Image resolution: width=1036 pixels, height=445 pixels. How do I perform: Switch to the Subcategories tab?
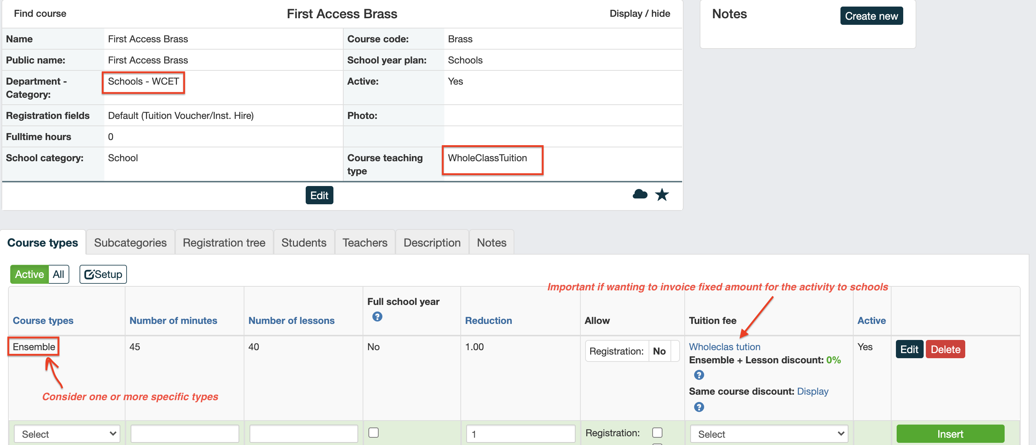coord(130,243)
